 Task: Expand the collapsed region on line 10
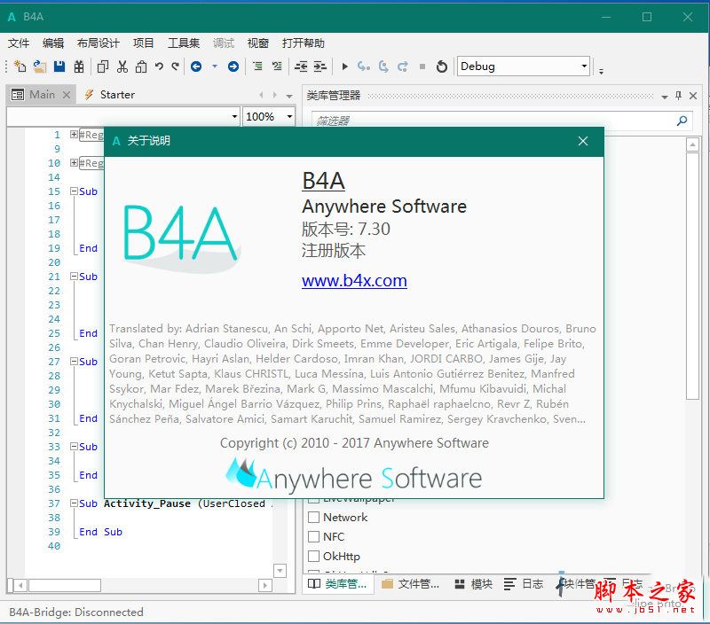74,163
